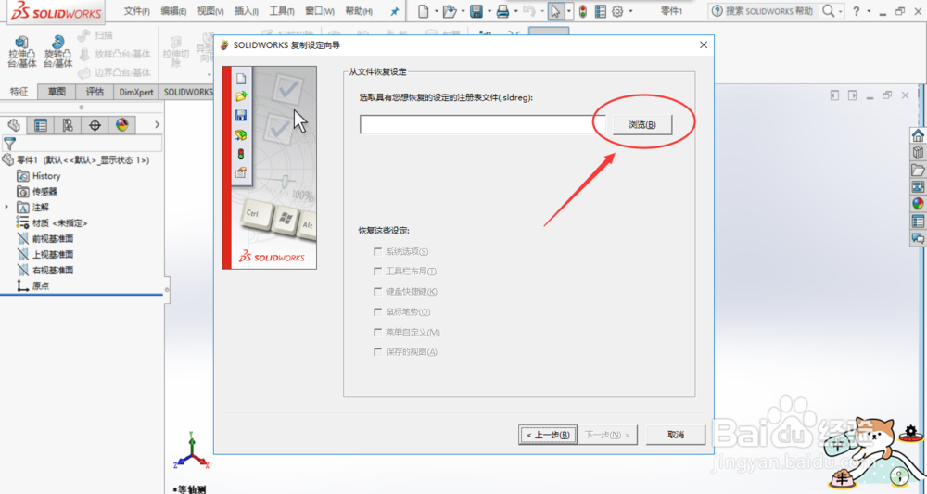
Task: Open Custom Properties icon in task pane
Action: [918, 221]
